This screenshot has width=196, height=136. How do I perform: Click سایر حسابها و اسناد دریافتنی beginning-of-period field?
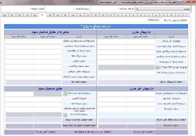pyautogui.click(x=112, y=57)
